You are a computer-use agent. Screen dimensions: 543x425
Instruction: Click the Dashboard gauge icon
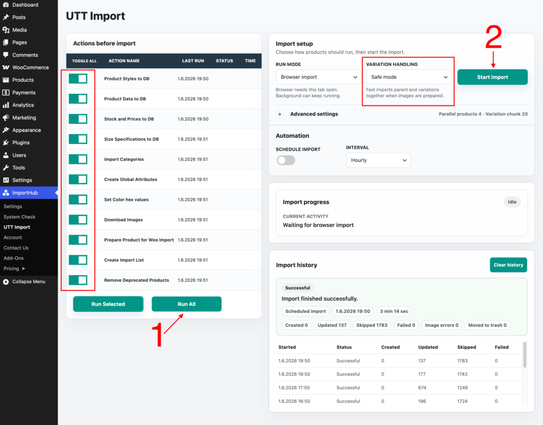(6, 5)
